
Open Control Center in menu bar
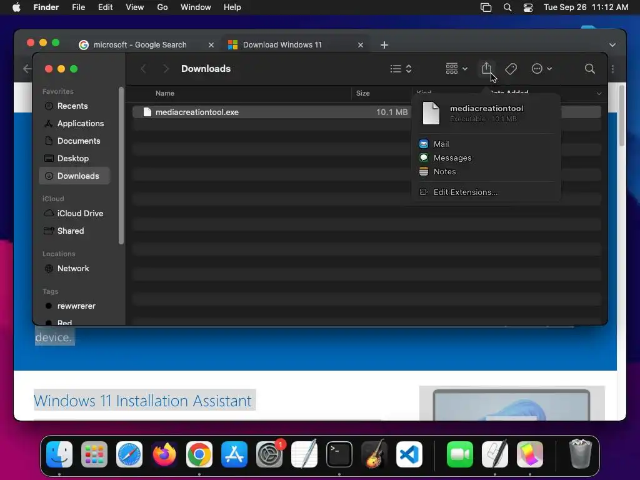[528, 7]
